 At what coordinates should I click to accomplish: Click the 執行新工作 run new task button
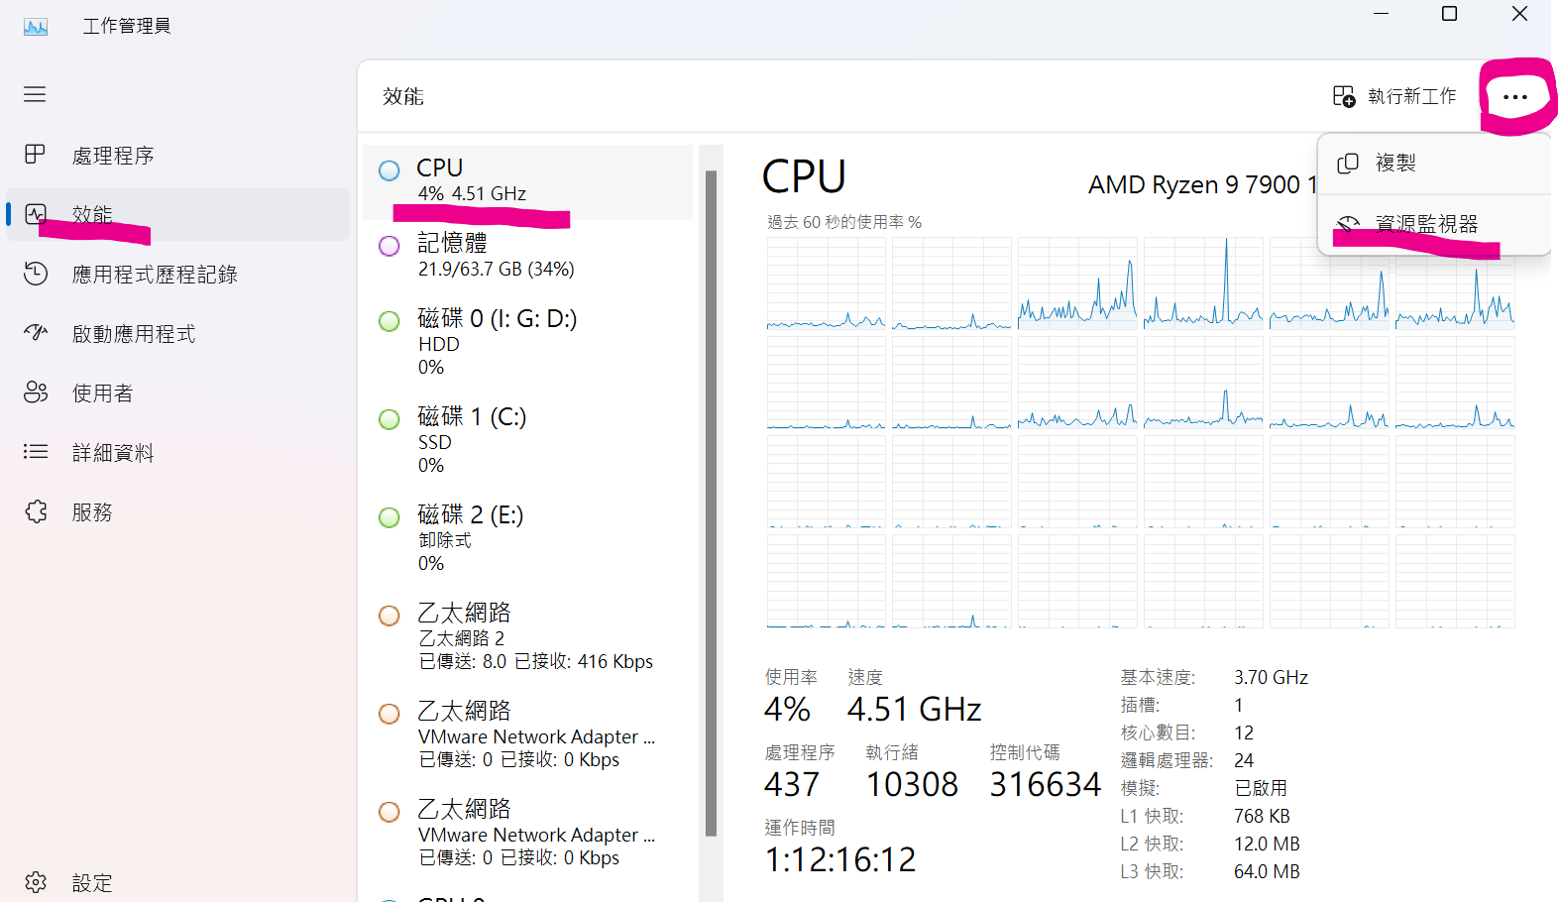click(x=1394, y=96)
